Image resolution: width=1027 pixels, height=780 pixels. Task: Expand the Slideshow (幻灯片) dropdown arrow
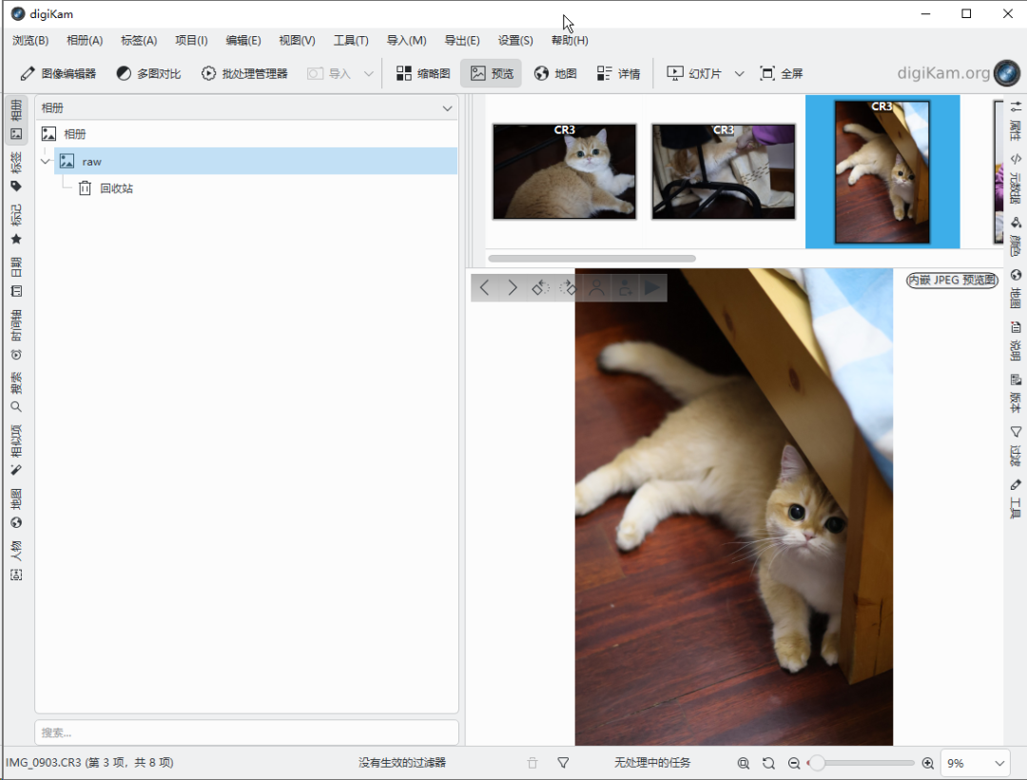coord(739,73)
